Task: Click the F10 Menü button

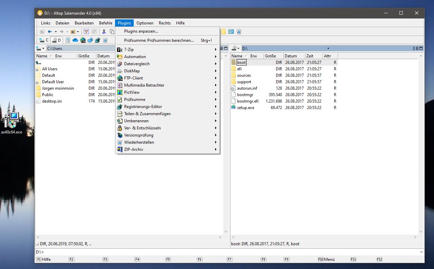Action: [x=326, y=259]
